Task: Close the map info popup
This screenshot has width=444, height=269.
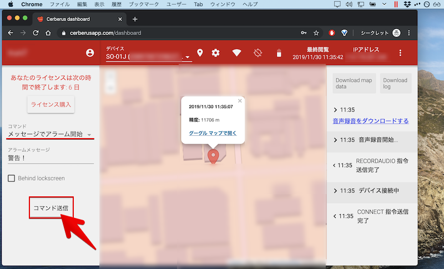Action: pyautogui.click(x=240, y=101)
